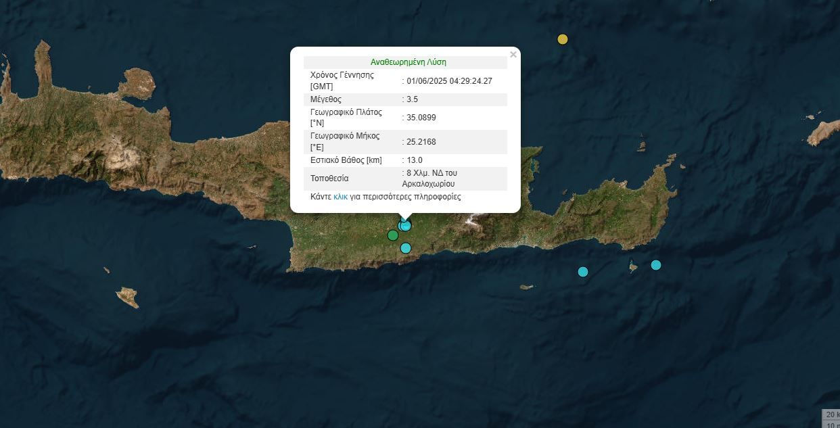Select the cyan sea marker southeast of Crete's coast
This screenshot has height=428, width=840.
click(583, 272)
